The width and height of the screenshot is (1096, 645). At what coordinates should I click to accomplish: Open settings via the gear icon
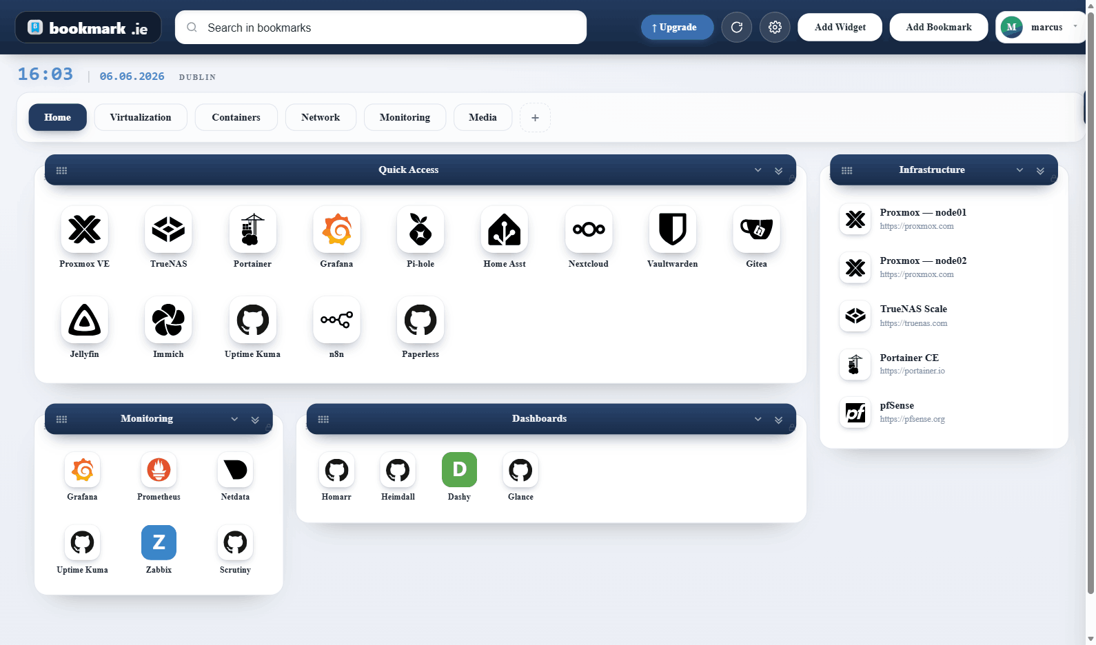coord(775,28)
